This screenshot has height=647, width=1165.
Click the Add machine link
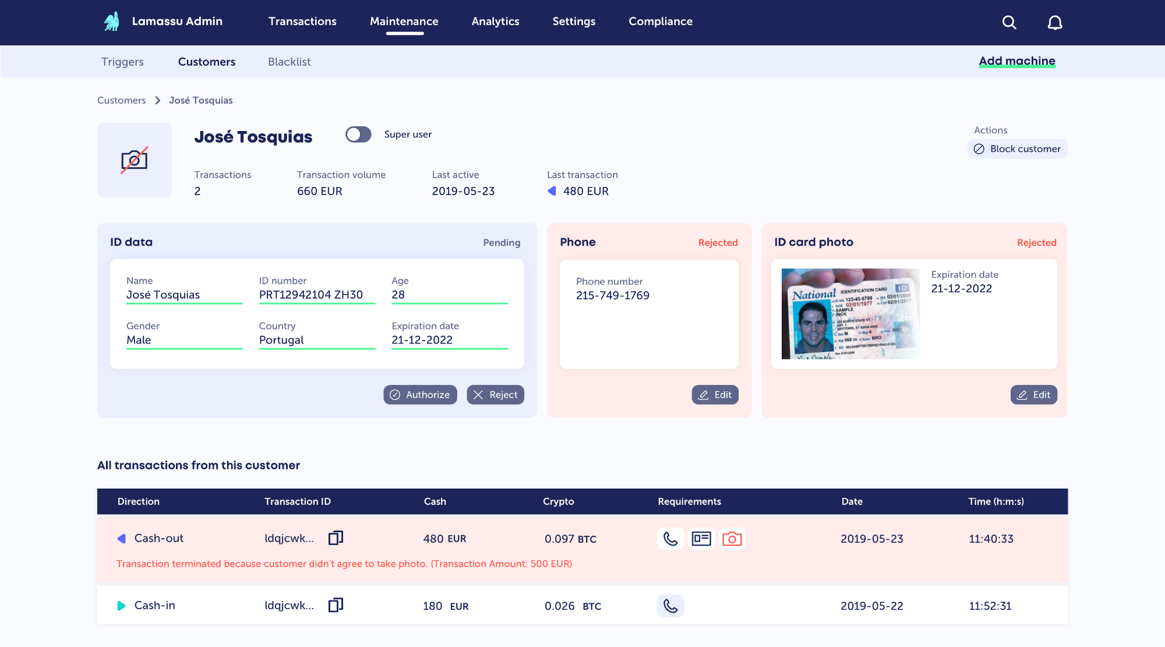click(x=1016, y=61)
